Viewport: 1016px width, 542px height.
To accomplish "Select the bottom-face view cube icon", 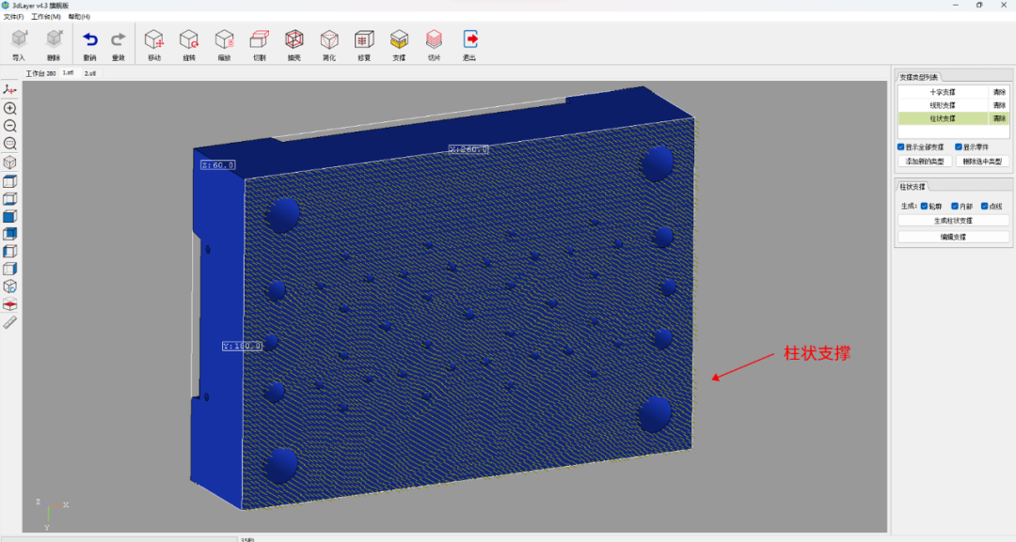I will 9,198.
